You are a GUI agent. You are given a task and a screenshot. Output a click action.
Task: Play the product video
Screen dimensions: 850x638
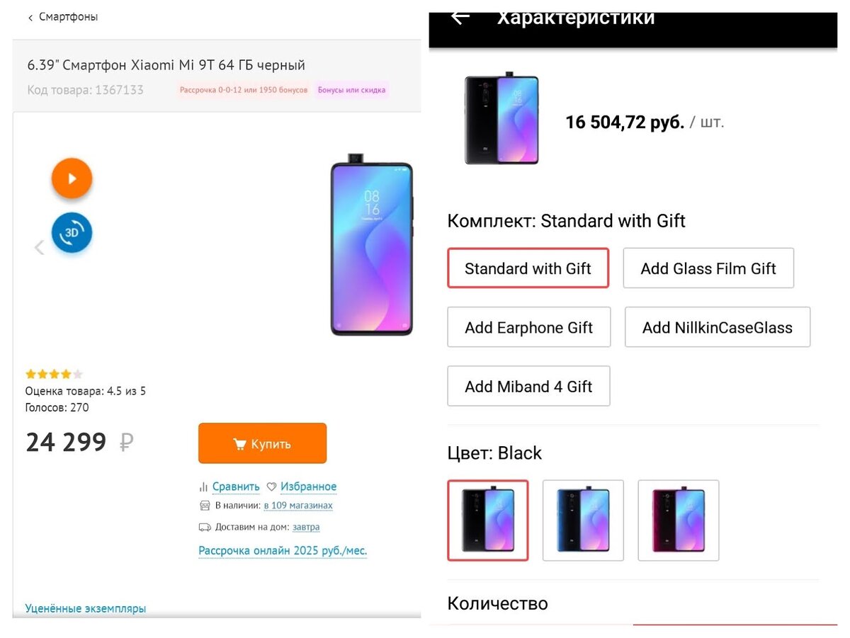(x=72, y=178)
